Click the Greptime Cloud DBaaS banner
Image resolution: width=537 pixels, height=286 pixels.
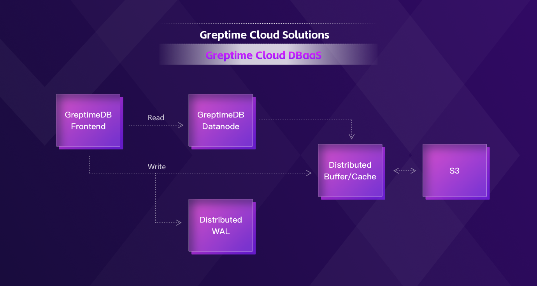264,55
